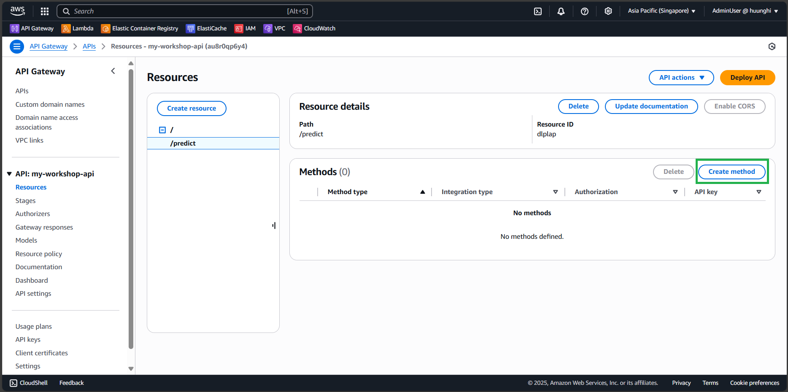The image size is (788, 392).
Task: Open the Lambda service shortcut
Action: 78,29
